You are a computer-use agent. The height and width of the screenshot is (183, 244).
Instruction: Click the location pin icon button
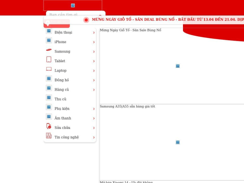(x=48, y=23)
